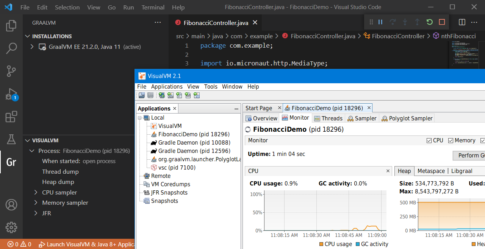
Task: Open the VS Code Terminal menu
Action: pos(153,7)
